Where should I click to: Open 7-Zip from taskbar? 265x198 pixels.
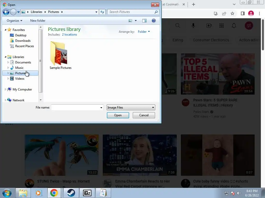[87, 193]
